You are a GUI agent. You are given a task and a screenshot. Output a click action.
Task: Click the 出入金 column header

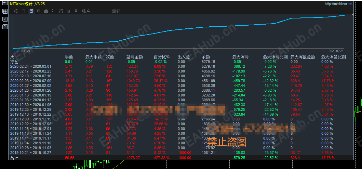click(184, 57)
